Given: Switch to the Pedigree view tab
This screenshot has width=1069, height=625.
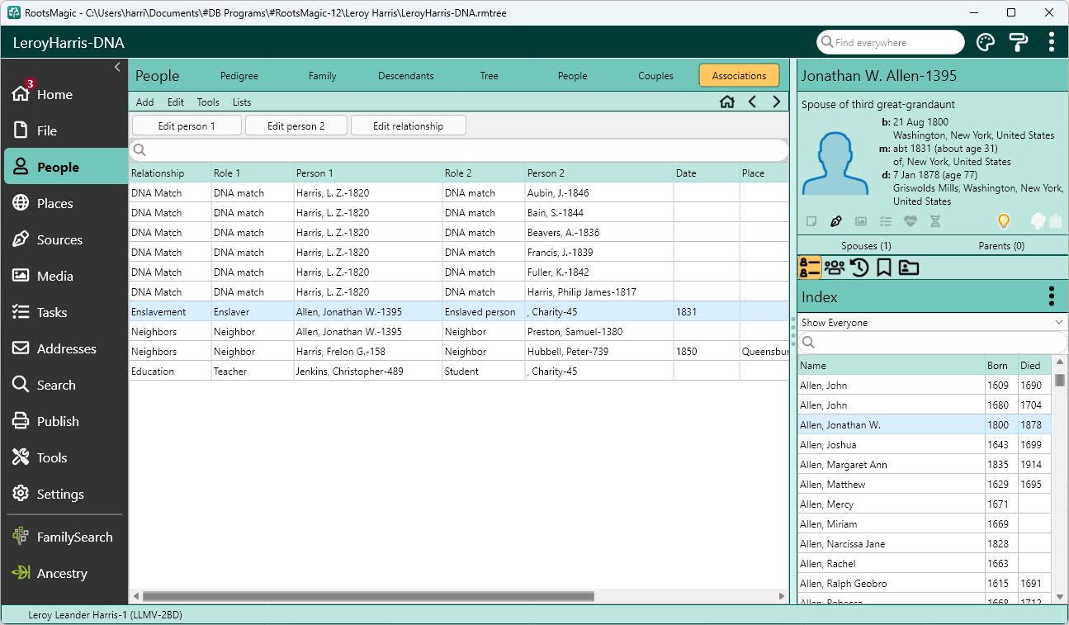Looking at the screenshot, I should 239,76.
